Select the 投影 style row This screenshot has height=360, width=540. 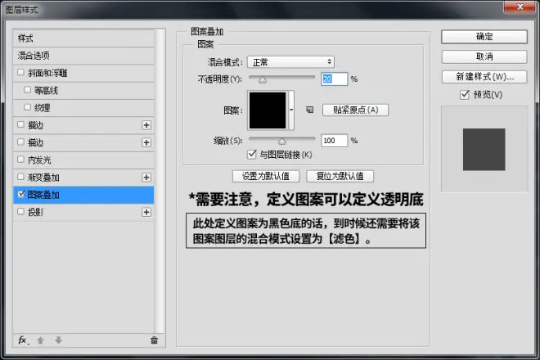83,212
